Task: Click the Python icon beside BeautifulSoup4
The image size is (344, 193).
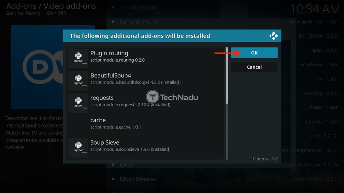Action: pos(78,80)
